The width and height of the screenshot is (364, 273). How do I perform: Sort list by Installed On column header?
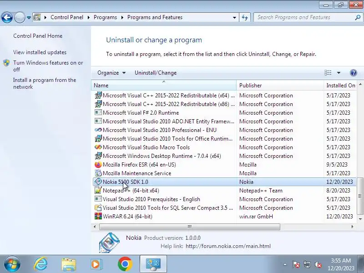(341, 86)
